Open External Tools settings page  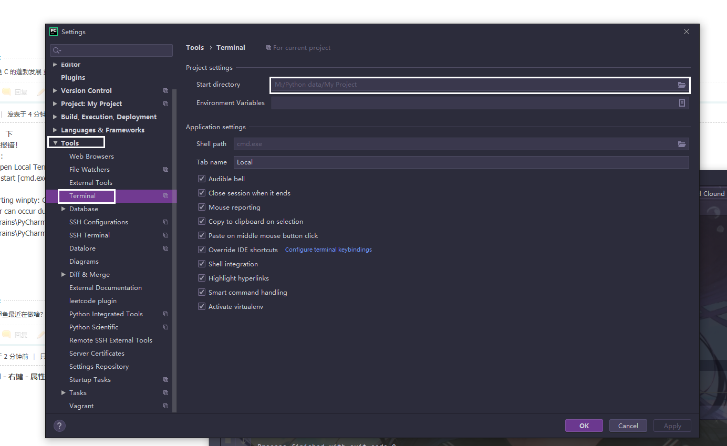coord(91,183)
